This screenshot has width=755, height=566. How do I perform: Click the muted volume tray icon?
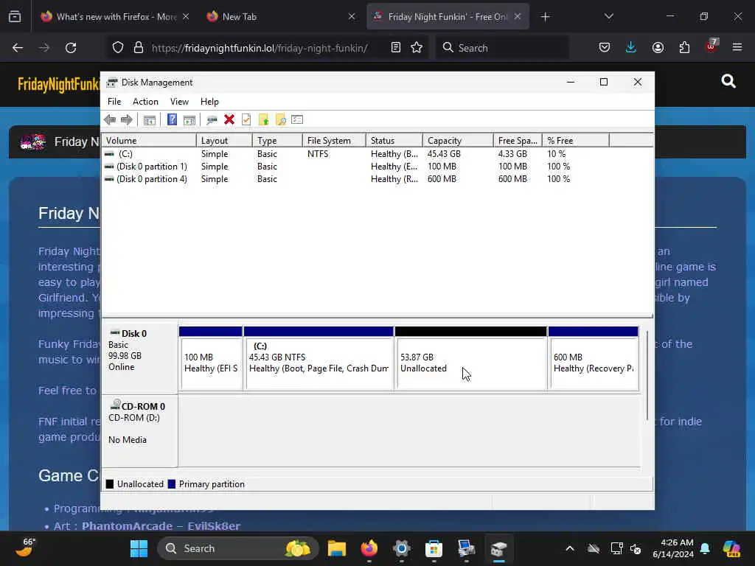click(636, 548)
